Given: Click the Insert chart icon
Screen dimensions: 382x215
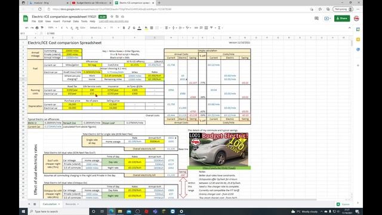Looking at the screenshot, I should pyautogui.click(x=206, y=28).
